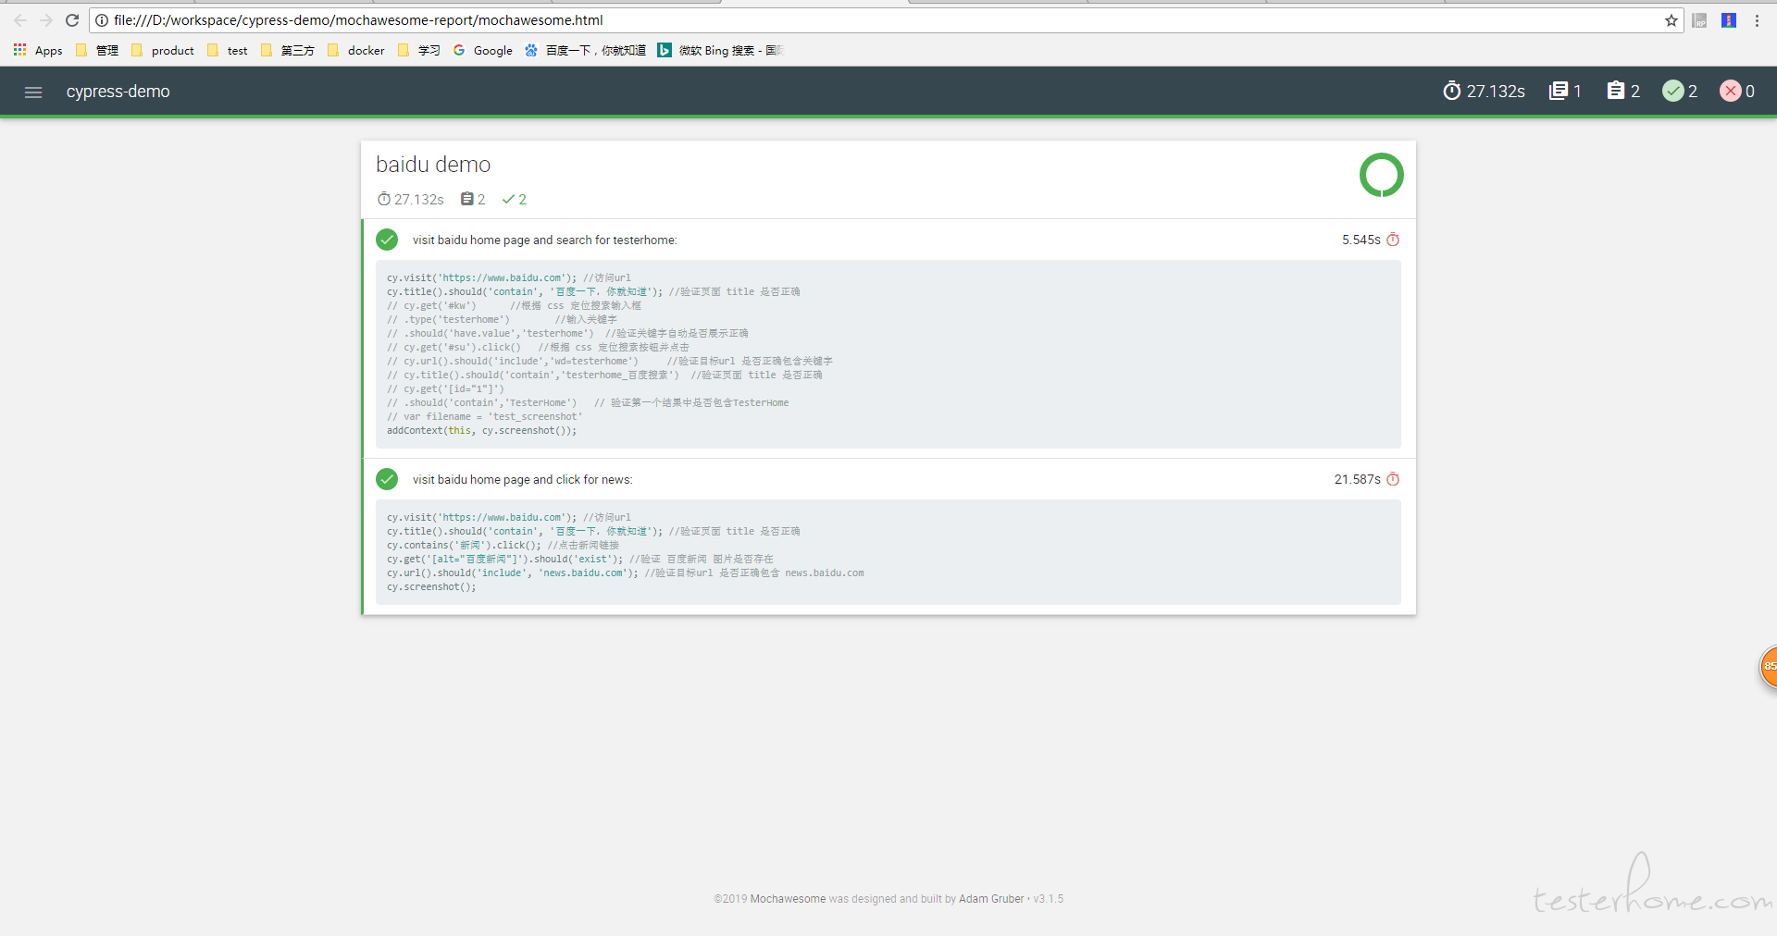Click the baidu demo suite title
Image resolution: width=1777 pixels, height=936 pixels.
433,165
